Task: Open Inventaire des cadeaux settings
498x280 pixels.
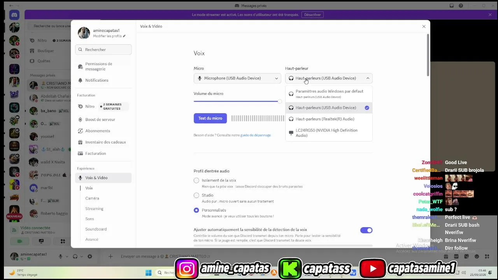Action: (x=103, y=142)
